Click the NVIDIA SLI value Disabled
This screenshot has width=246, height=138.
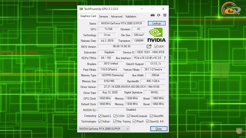(131, 110)
